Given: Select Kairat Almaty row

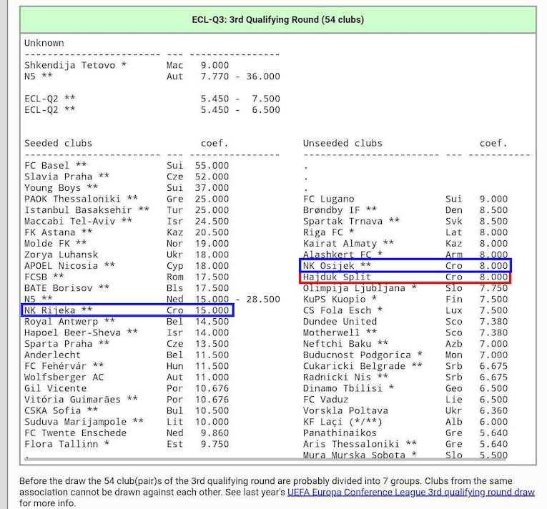Looking at the screenshot, I should 405,244.
